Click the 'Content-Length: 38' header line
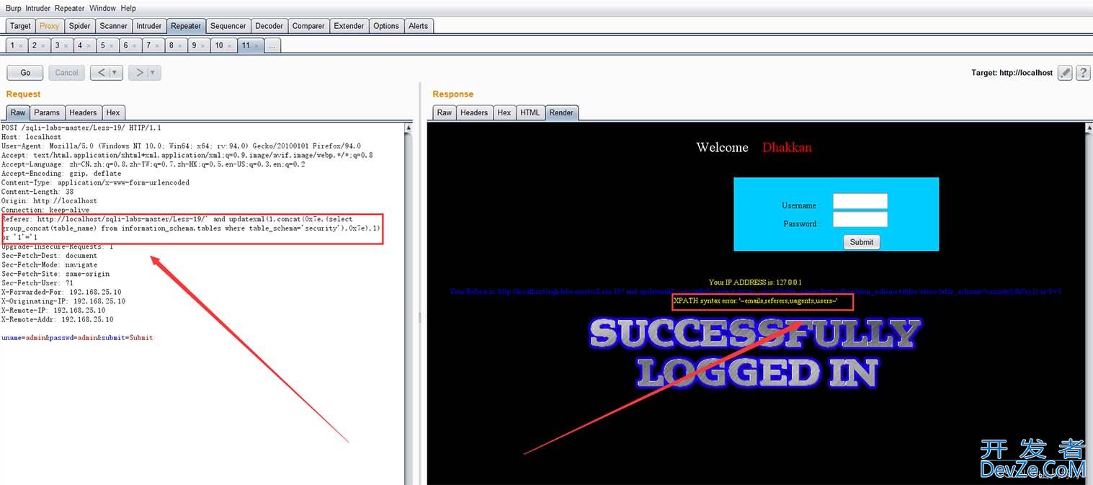The height and width of the screenshot is (485, 1093). (x=37, y=192)
